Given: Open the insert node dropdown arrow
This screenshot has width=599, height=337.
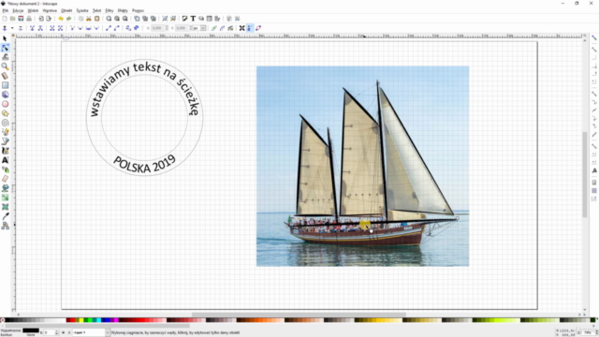Looking at the screenshot, I should point(12,28).
